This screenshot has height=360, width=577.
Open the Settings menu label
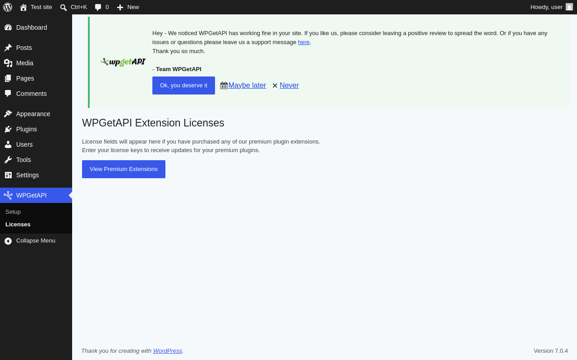27,175
